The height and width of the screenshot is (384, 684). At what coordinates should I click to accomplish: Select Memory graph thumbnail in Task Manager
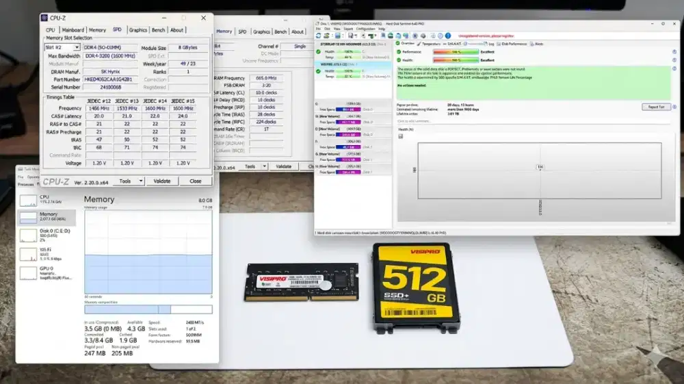click(28, 217)
